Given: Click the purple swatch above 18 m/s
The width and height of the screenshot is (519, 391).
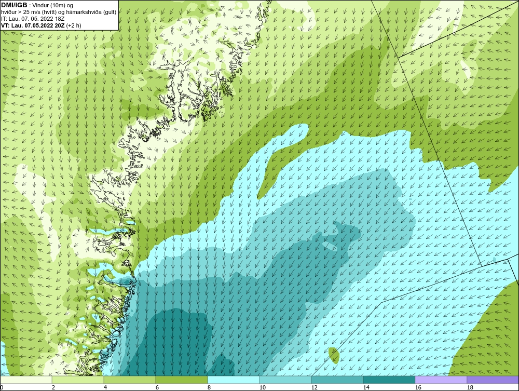Looking at the screenshot, I should tap(493, 380).
